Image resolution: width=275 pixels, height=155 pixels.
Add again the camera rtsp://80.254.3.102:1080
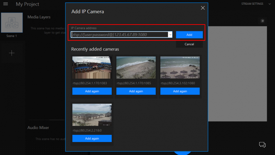[x=180, y=91]
